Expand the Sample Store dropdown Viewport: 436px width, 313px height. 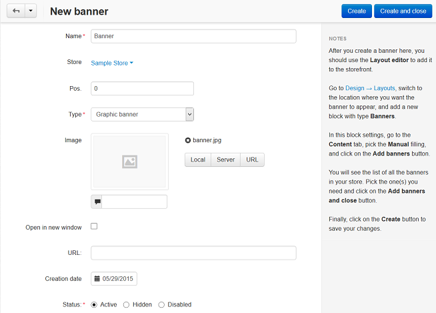click(x=112, y=63)
